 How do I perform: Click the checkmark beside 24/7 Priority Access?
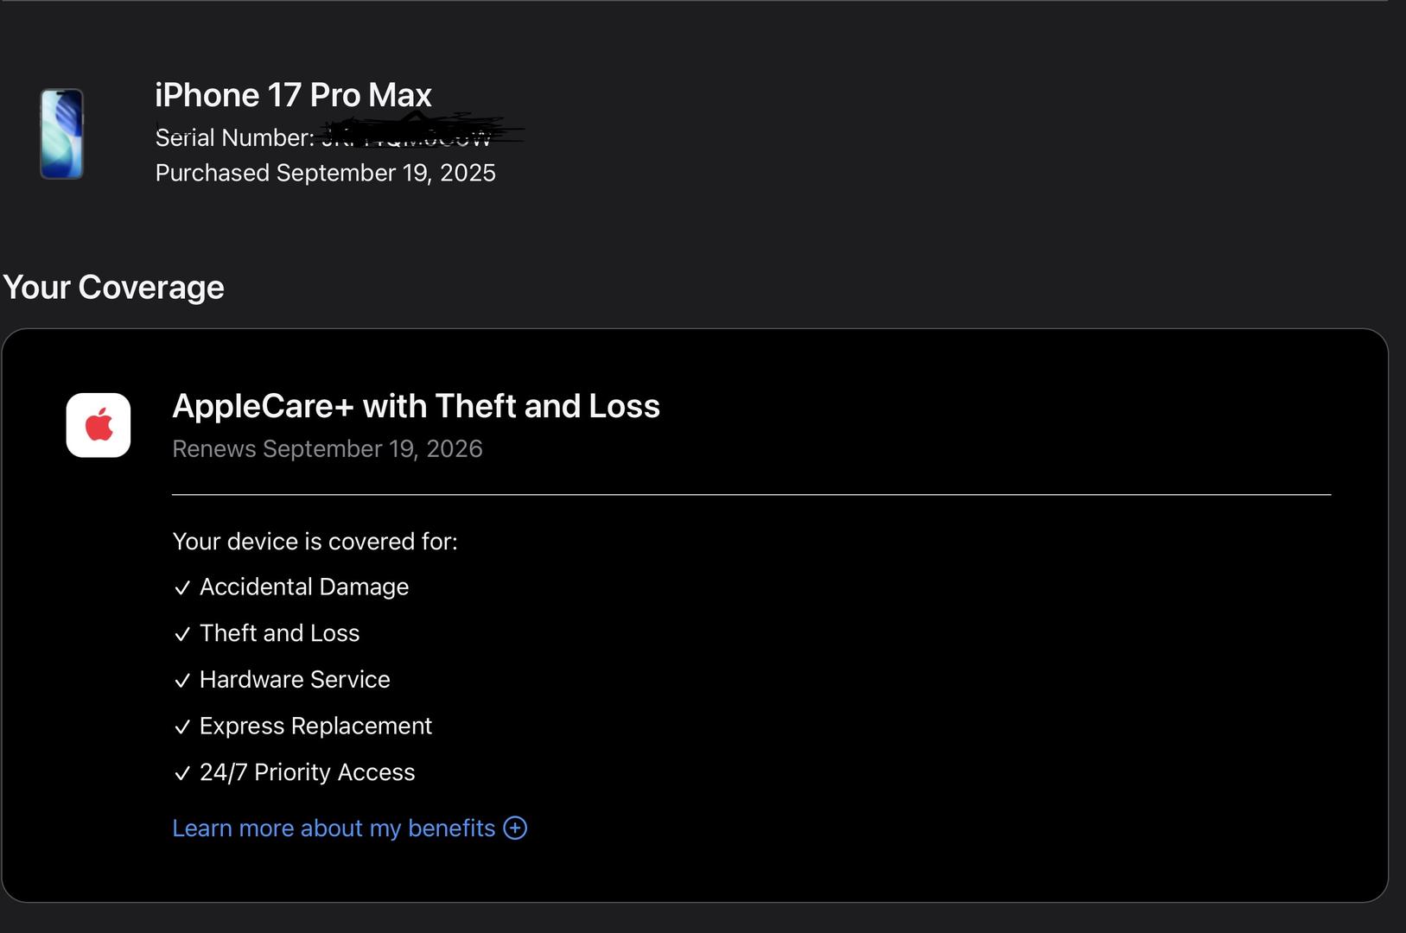click(x=181, y=773)
